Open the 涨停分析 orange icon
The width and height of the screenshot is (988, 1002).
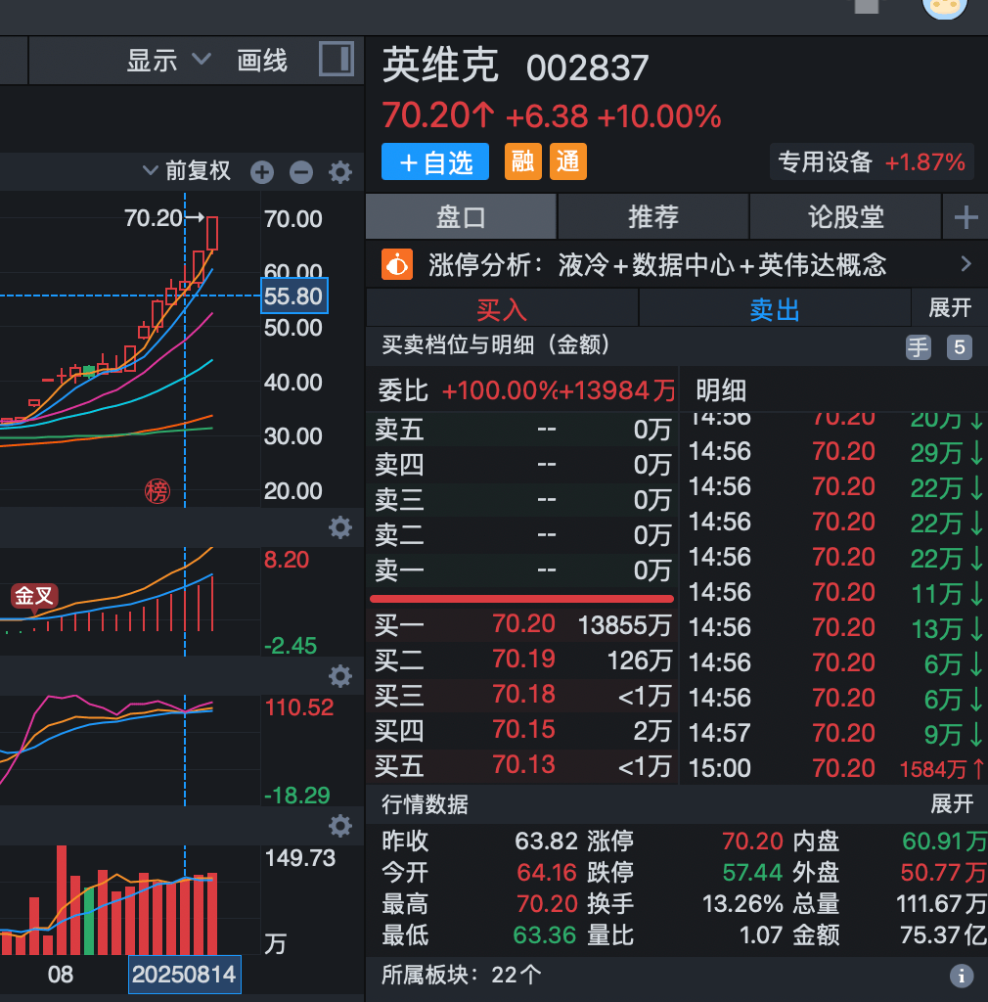[397, 264]
